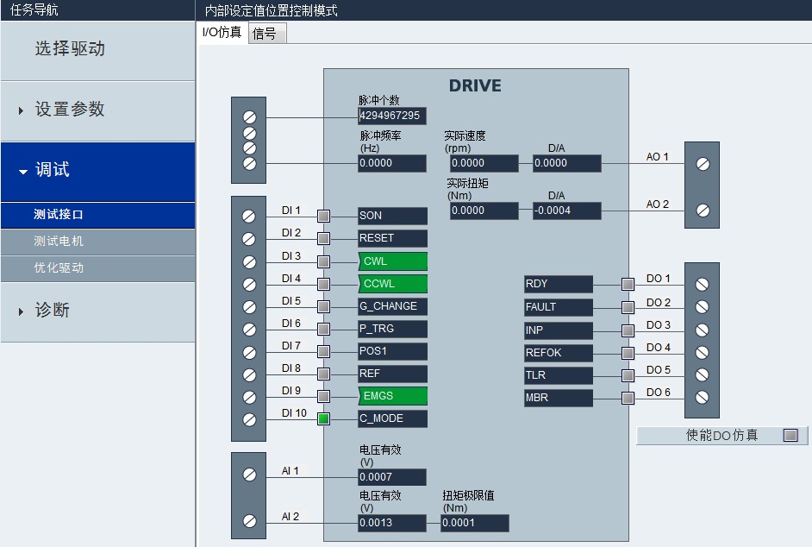This screenshot has height=547, width=812.
Task: Click the DI 10 terminal screw icon
Action: coord(249,419)
